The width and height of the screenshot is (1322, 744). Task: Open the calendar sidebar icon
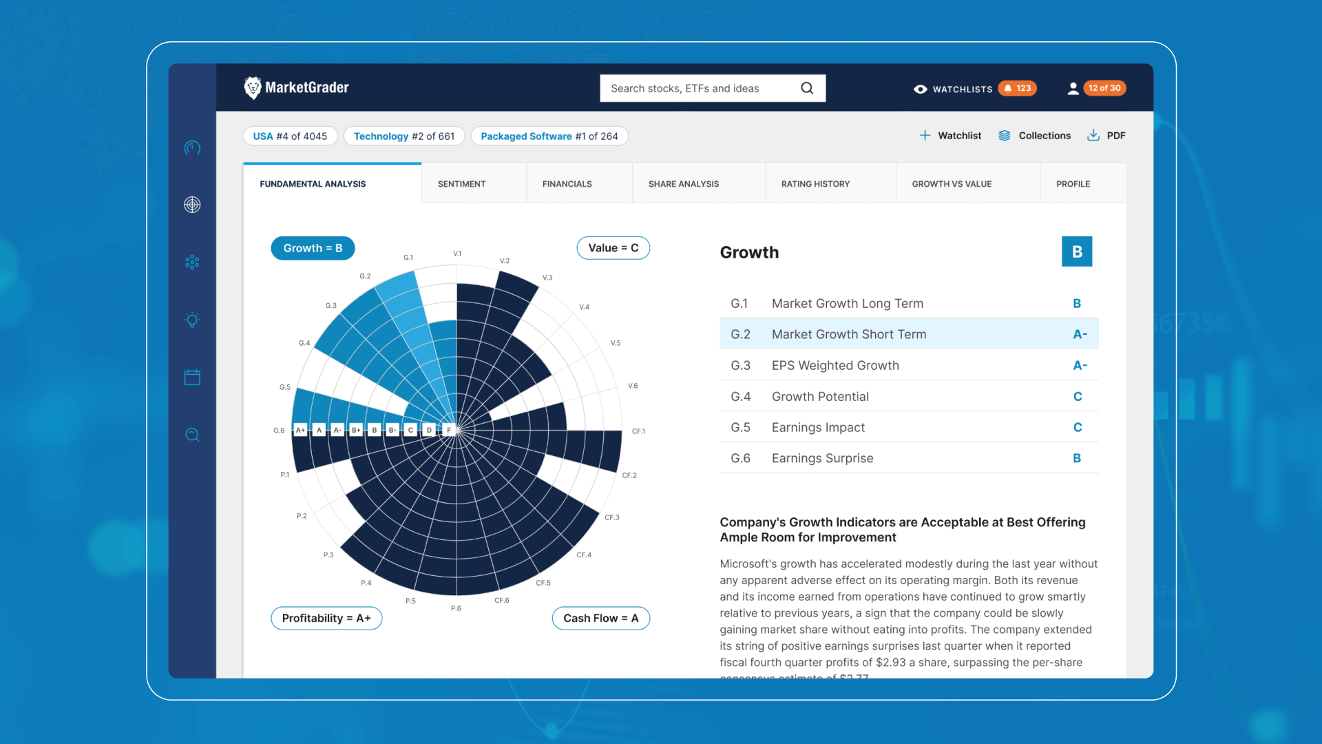point(192,378)
